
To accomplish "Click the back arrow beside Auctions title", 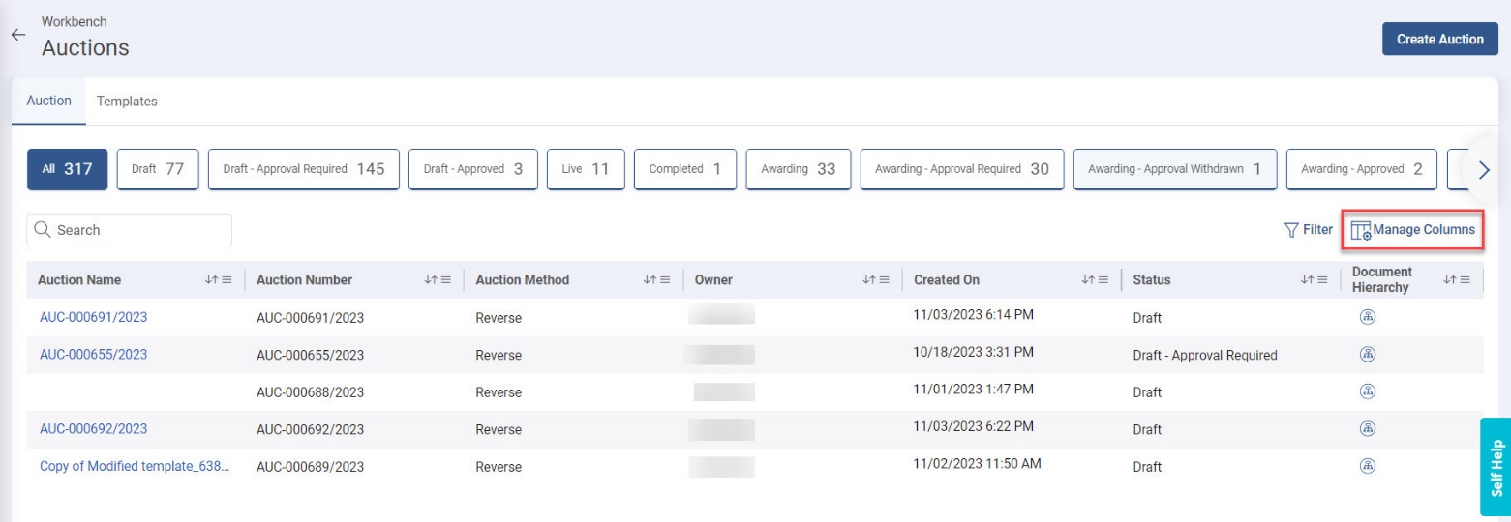I will pyautogui.click(x=16, y=35).
